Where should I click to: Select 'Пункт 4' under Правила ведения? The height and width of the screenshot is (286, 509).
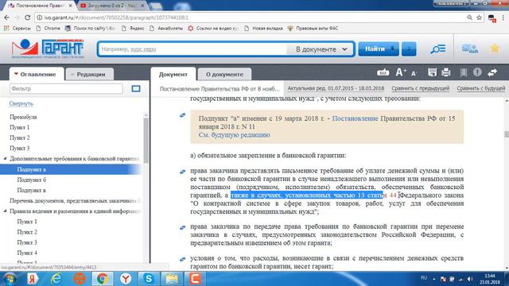coord(27,253)
